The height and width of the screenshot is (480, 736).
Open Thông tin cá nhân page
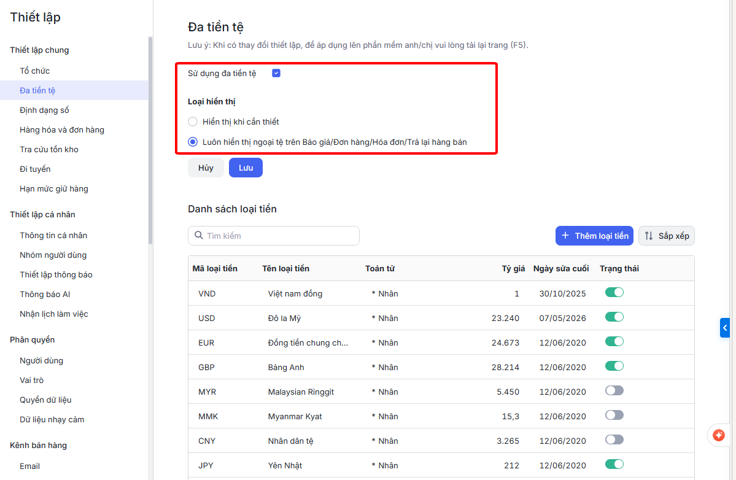53,236
